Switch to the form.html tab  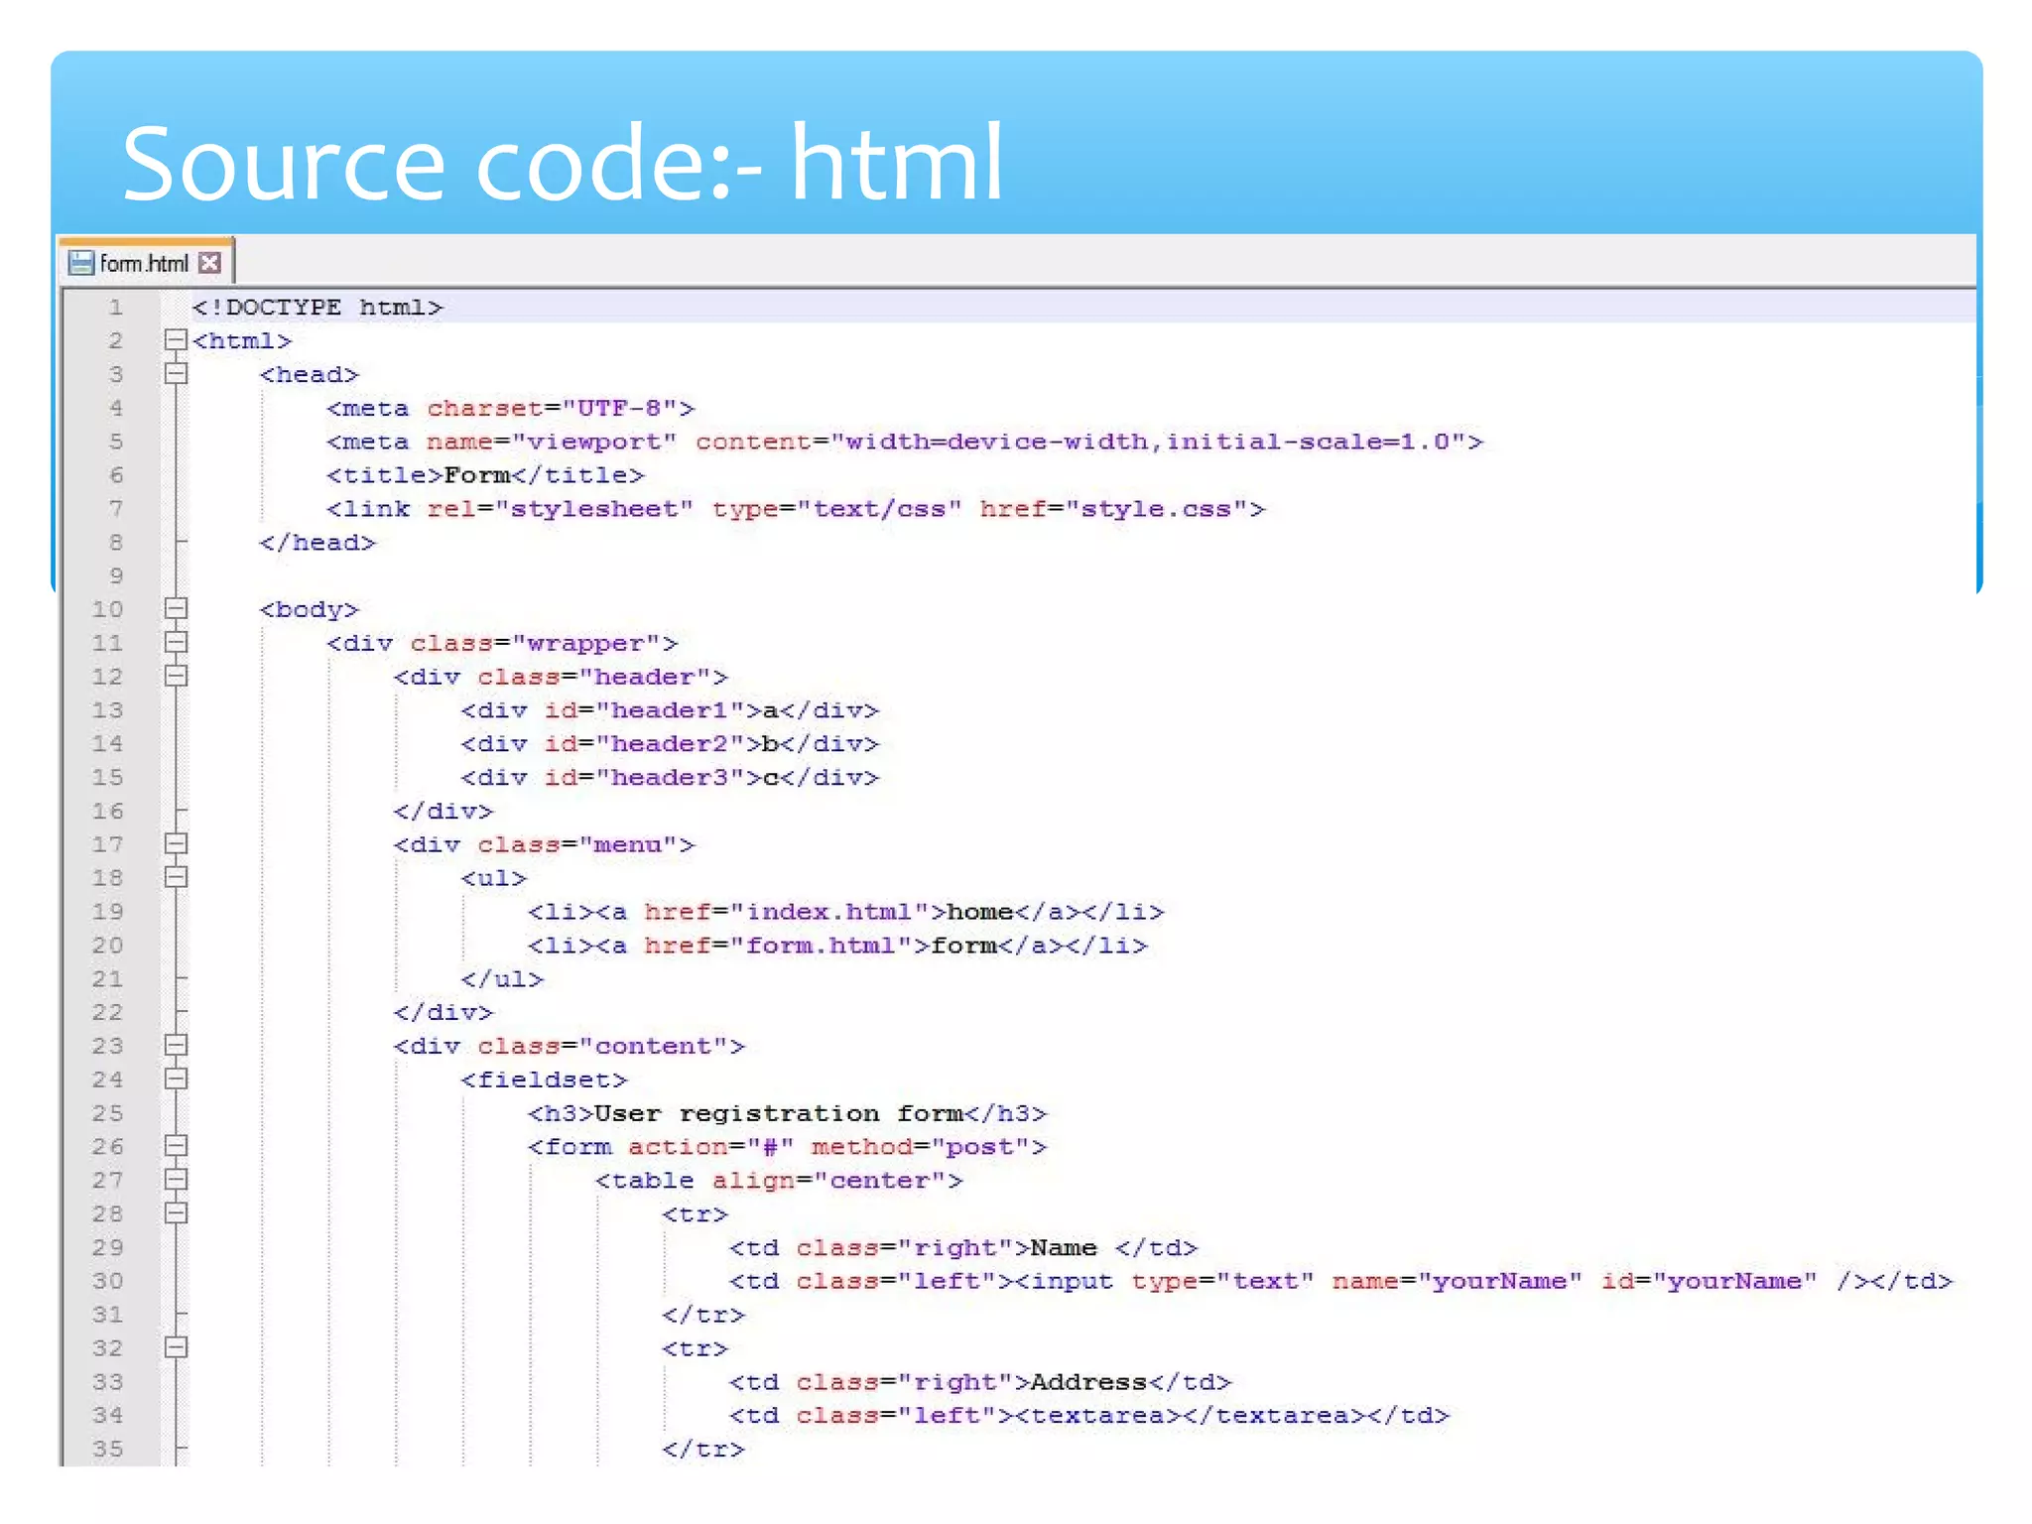pyautogui.click(x=144, y=263)
